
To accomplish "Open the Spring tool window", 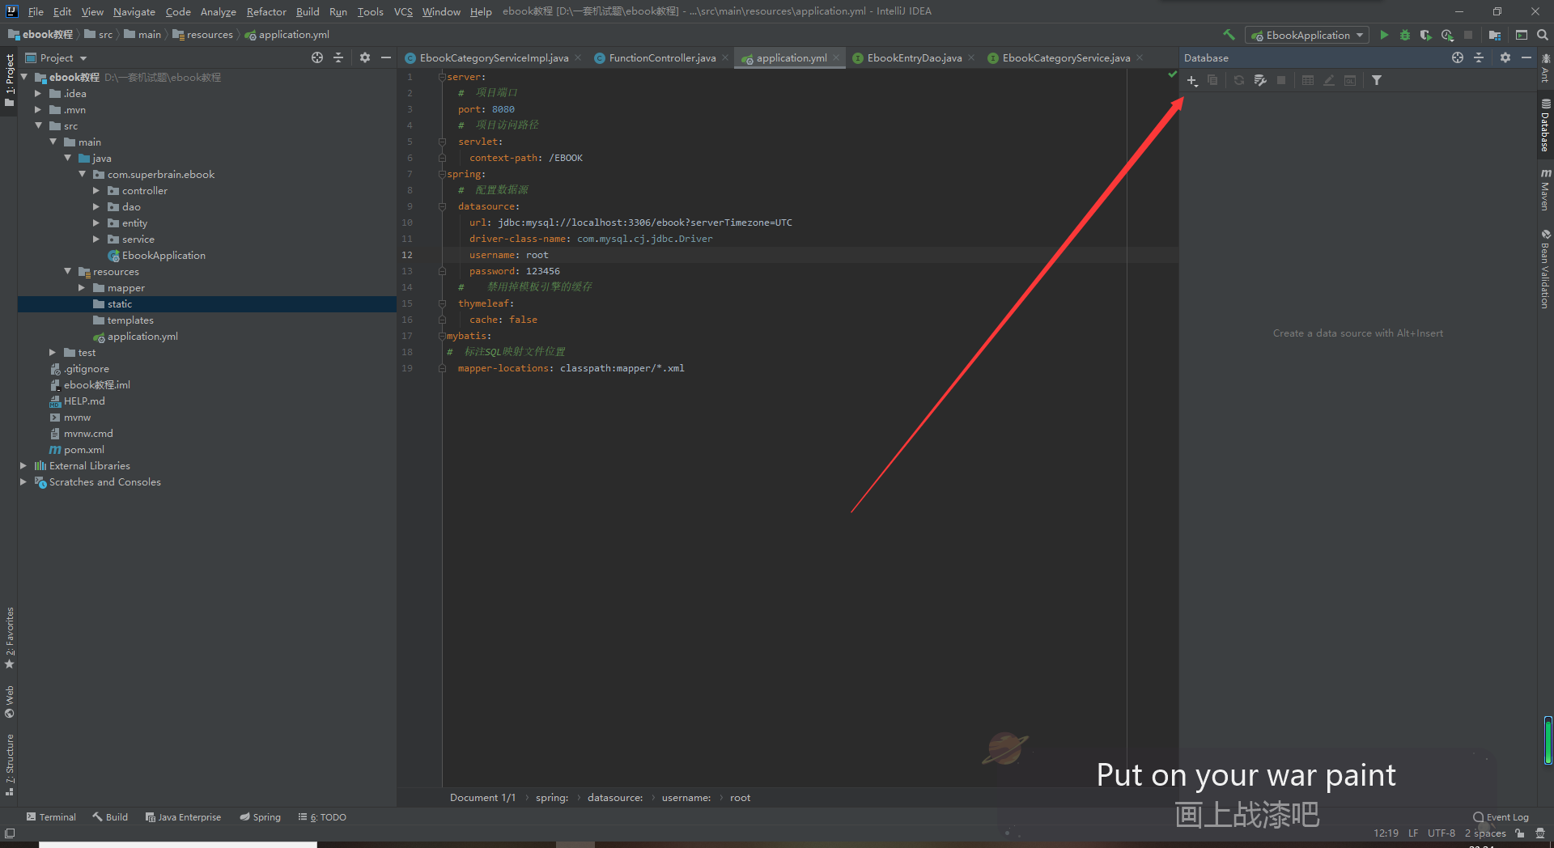I will point(260,816).
